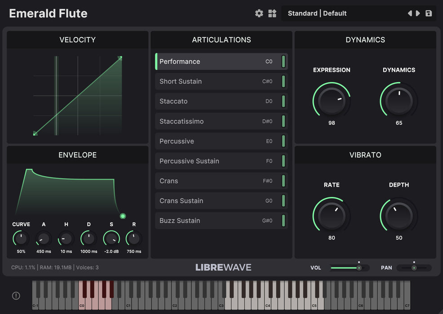Viewport: 443px width, 314px height.
Task: Open the settings gear icon
Action: [259, 13]
